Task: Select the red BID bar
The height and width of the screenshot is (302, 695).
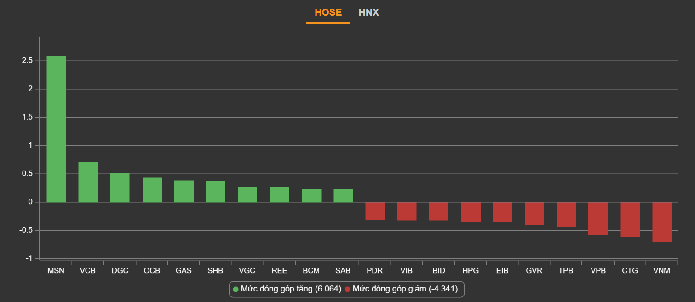Action: pyautogui.click(x=438, y=211)
